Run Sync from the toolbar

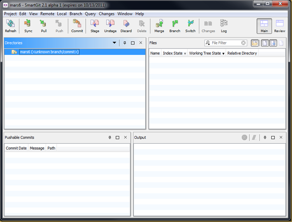coord(28,26)
